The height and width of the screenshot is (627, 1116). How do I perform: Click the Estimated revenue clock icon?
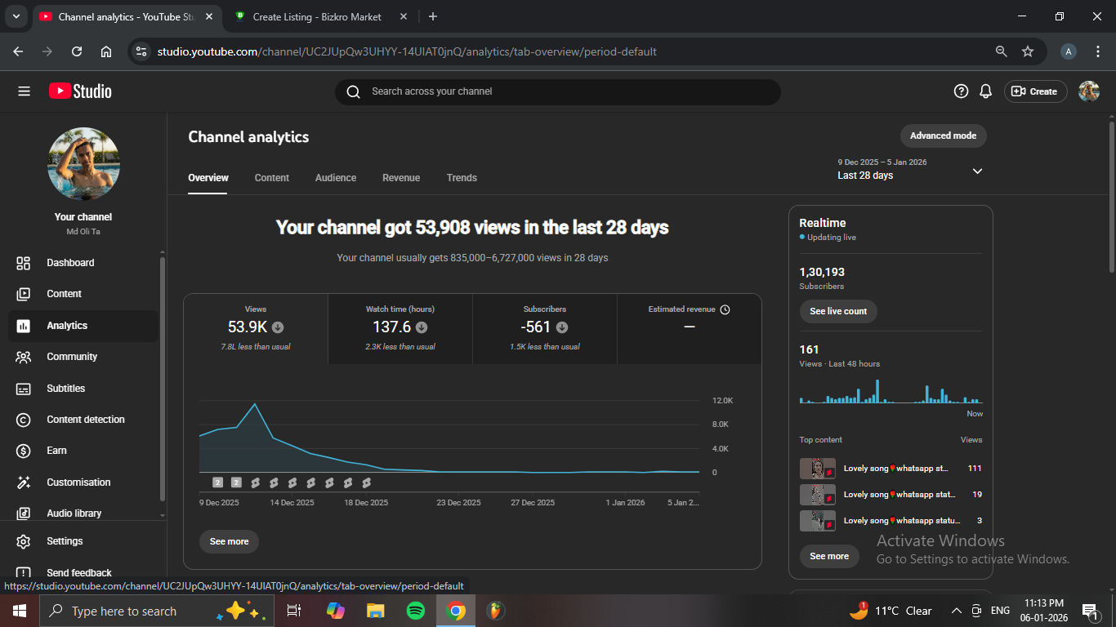725,309
